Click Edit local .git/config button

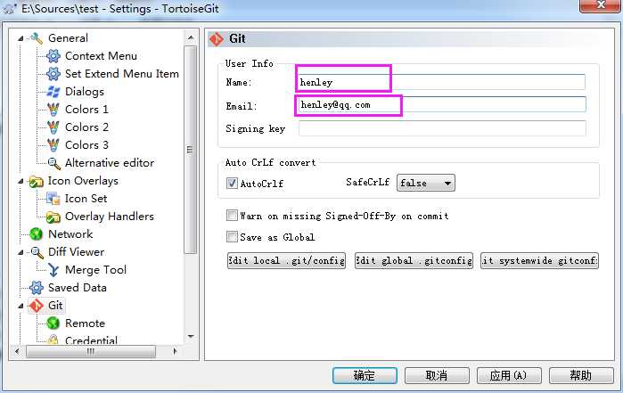[286, 261]
